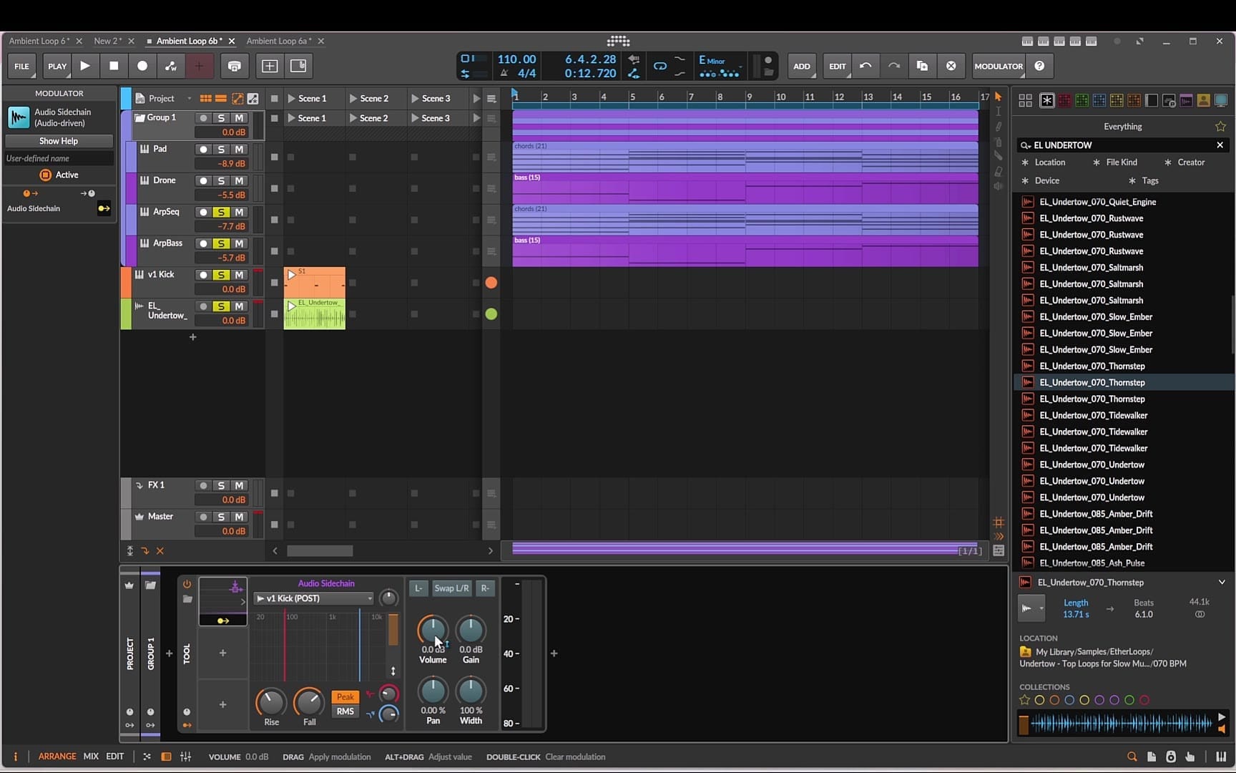Select the eraser tool in tool palette

[999, 171]
